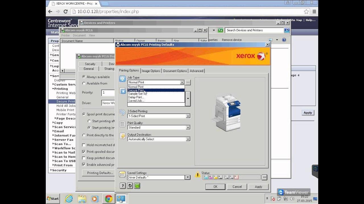
Task: Bookmark page with the star icon
Action: point(306,12)
